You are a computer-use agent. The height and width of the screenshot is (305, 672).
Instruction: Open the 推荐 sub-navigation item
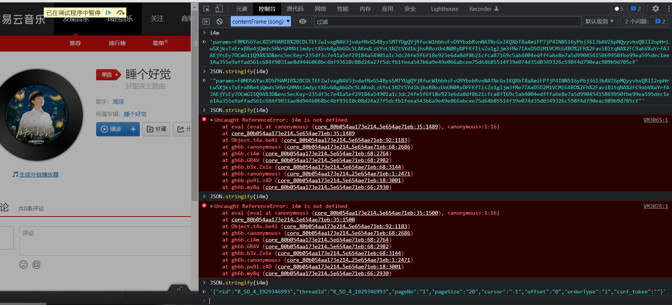point(75,43)
